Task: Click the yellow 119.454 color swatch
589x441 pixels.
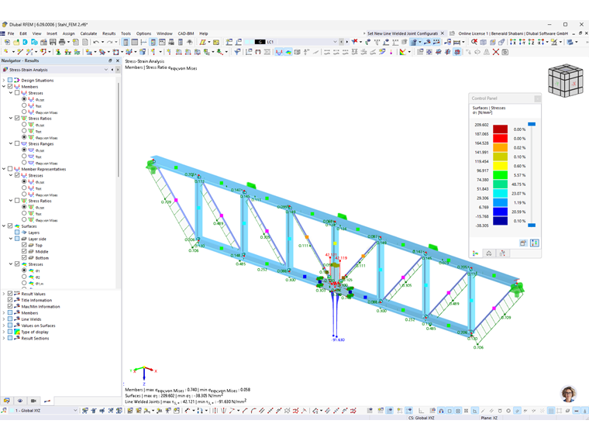Action: (x=500, y=166)
